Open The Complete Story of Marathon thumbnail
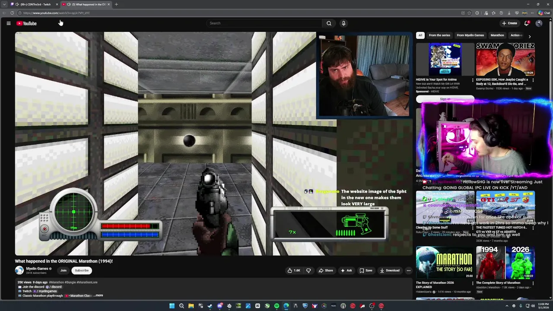 click(x=505, y=262)
